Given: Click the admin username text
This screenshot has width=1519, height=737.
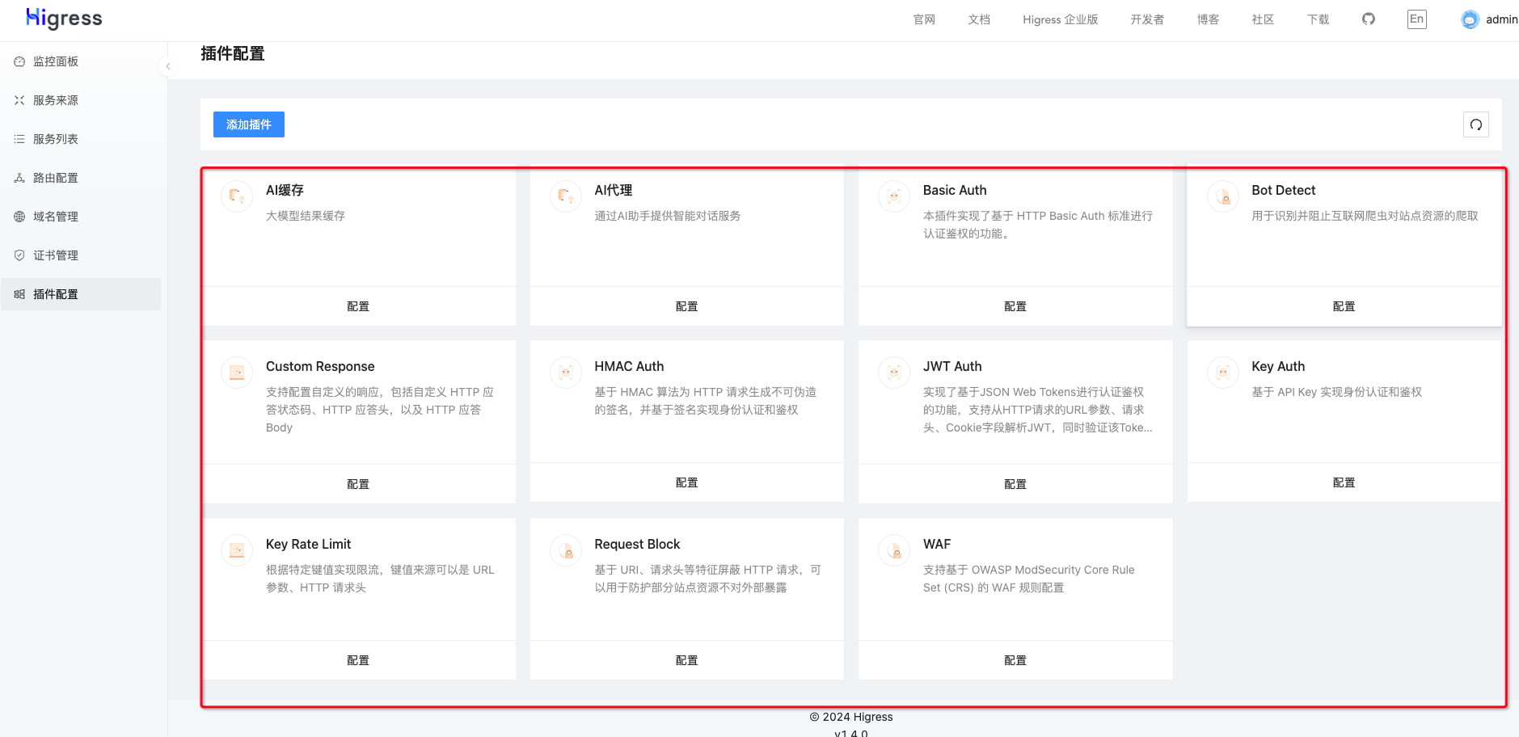Looking at the screenshot, I should (1501, 19).
